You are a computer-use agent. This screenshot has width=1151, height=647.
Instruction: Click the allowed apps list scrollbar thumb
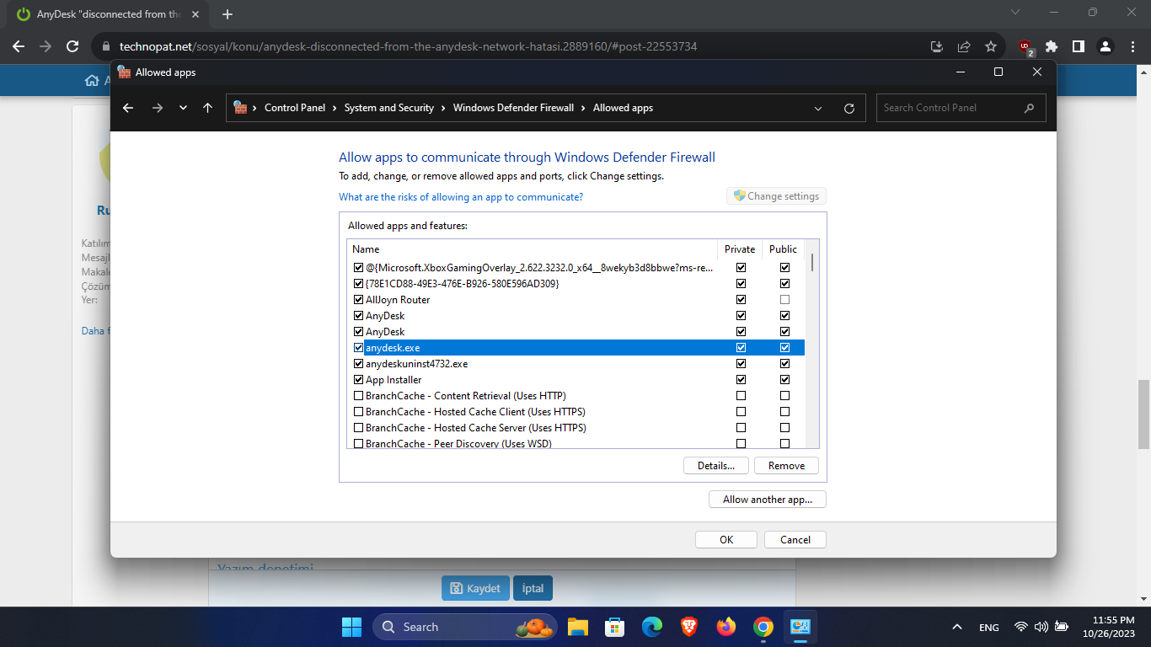(x=812, y=262)
